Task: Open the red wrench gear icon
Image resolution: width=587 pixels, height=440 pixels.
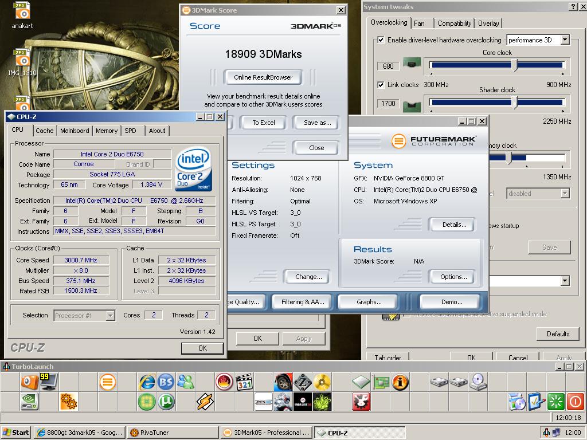Action: [x=361, y=402]
